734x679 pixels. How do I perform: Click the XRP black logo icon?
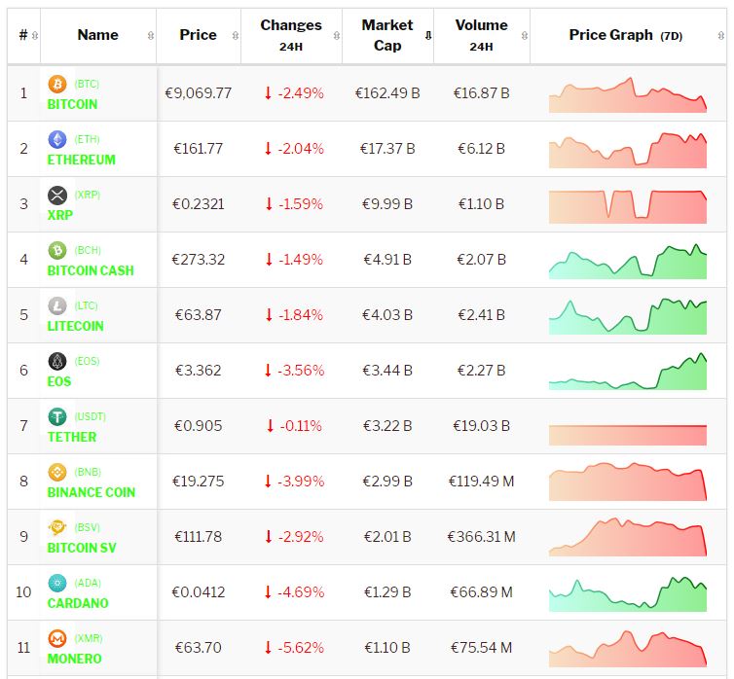coord(57,196)
